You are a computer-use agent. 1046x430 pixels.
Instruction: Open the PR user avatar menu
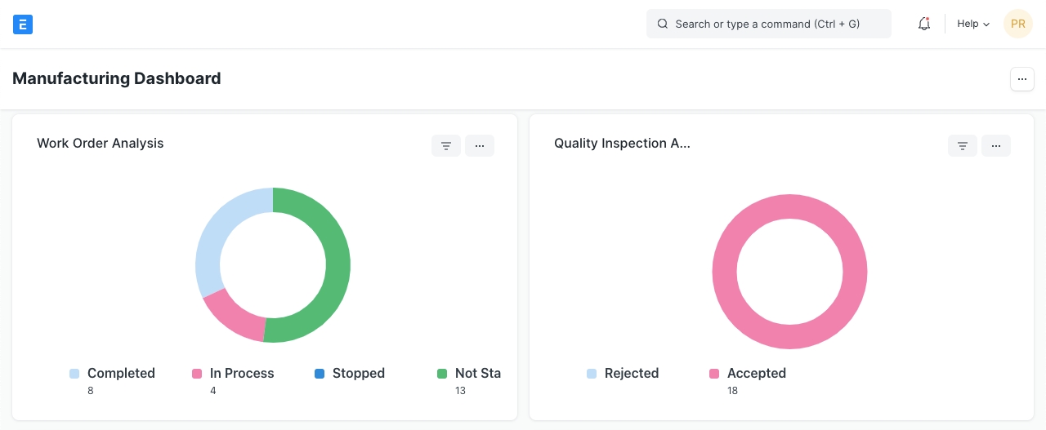click(1017, 24)
